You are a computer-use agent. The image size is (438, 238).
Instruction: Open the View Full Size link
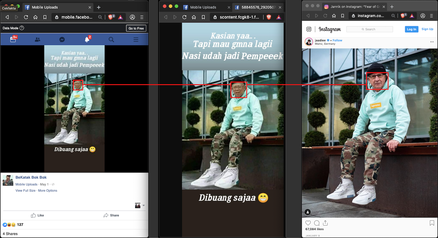pos(26,191)
